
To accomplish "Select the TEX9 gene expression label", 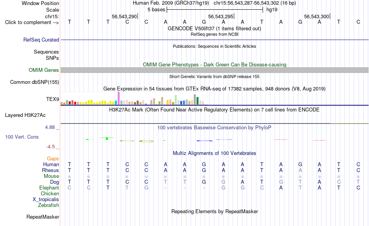I will click(52, 99).
